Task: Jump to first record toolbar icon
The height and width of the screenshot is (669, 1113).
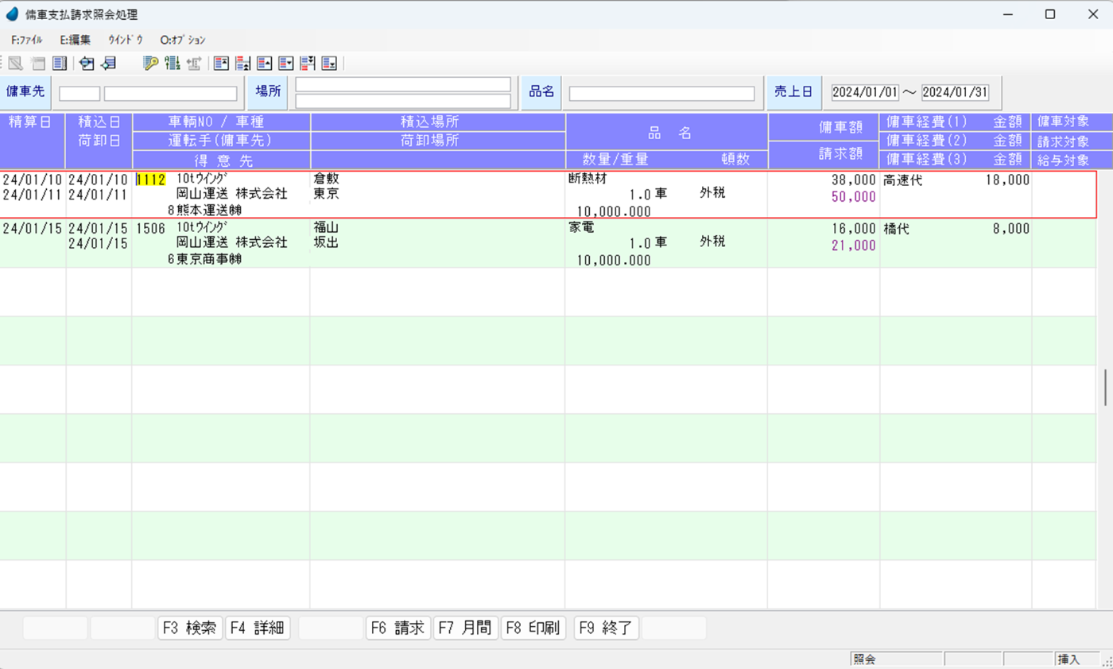Action: pos(222,64)
